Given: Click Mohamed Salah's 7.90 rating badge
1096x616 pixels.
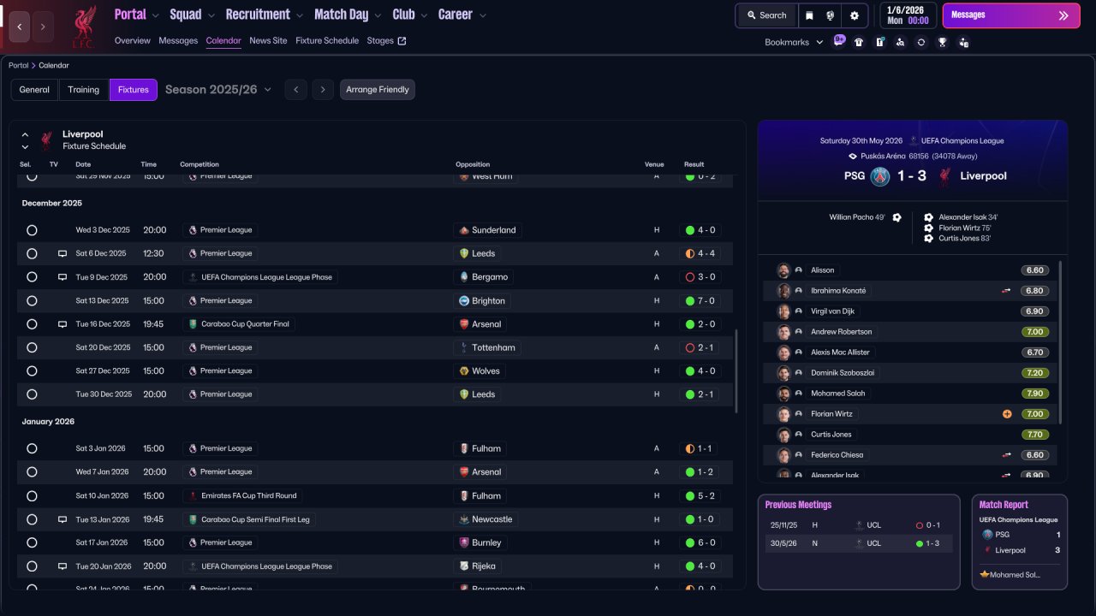Looking at the screenshot, I should tap(1034, 394).
